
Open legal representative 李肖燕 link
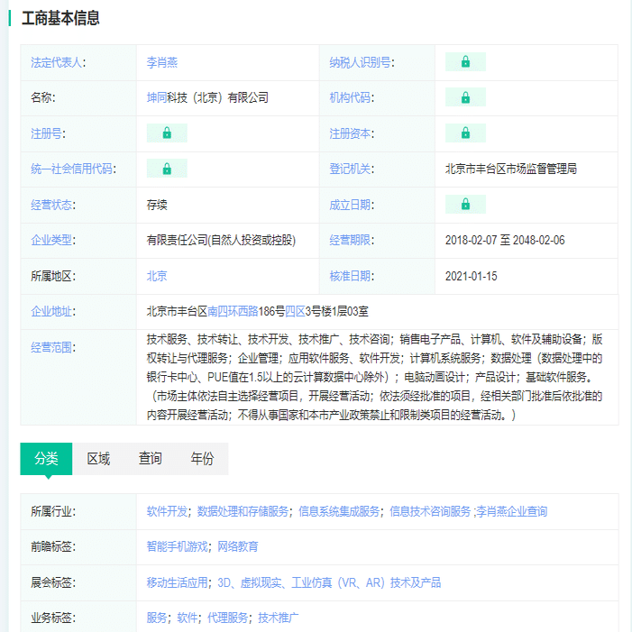pyautogui.click(x=162, y=62)
